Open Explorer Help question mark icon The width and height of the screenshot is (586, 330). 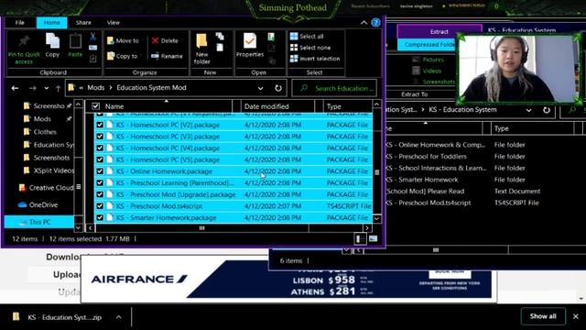375,22
